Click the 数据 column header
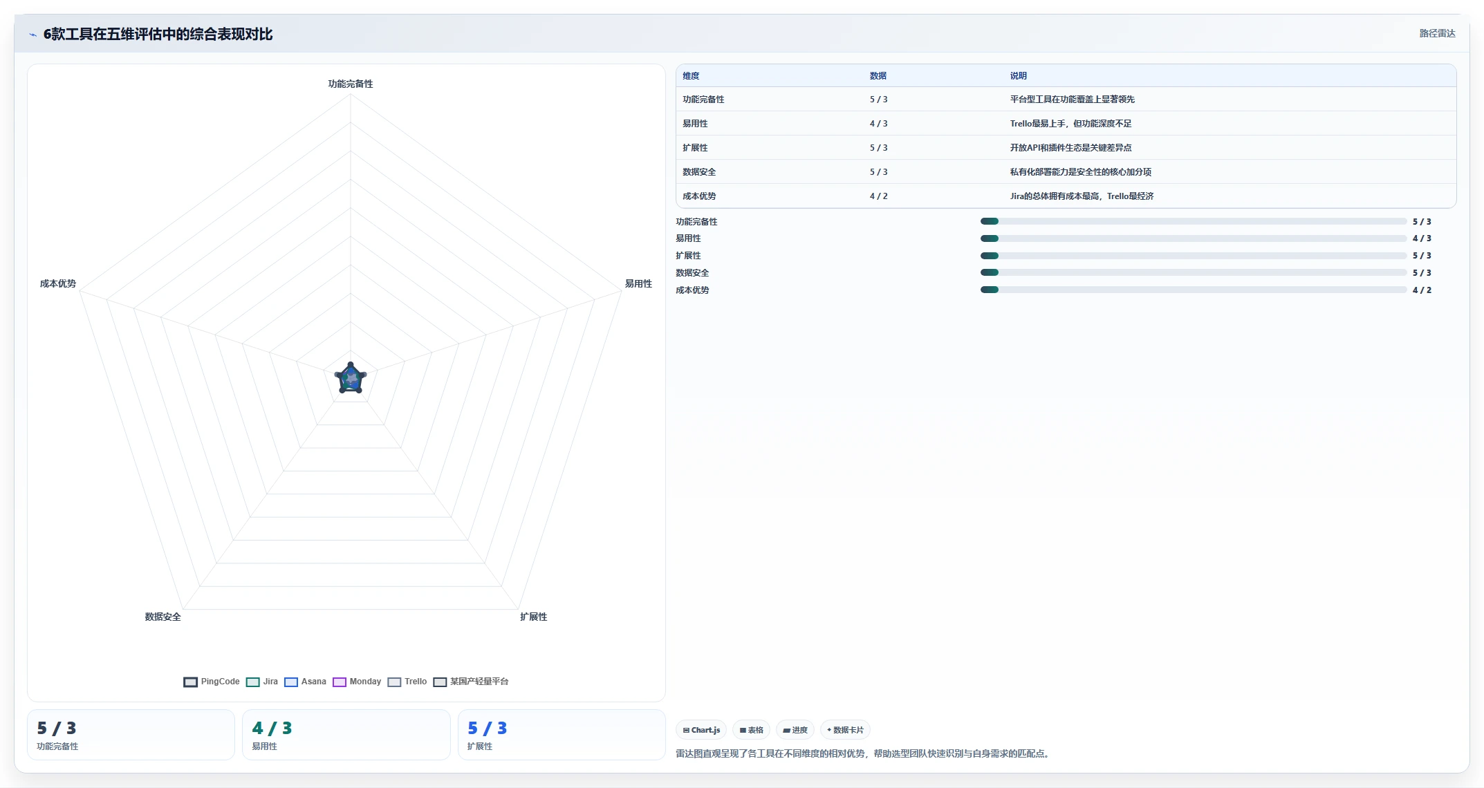1484x788 pixels. (x=878, y=76)
